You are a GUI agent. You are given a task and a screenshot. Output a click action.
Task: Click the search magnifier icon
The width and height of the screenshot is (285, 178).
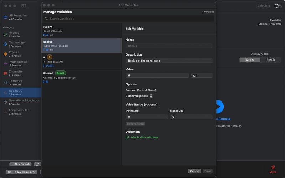[x=46, y=19]
